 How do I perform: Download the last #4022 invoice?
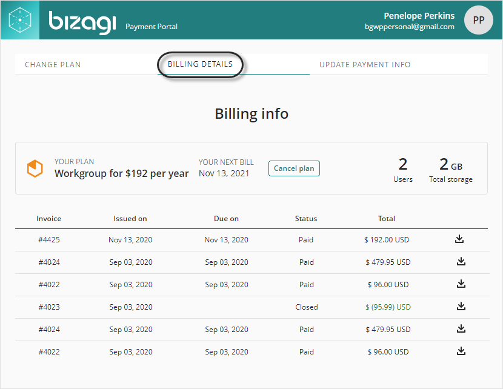pyautogui.click(x=461, y=351)
